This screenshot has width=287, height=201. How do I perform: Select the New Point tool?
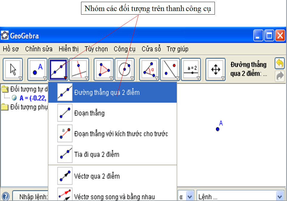pos(37,69)
